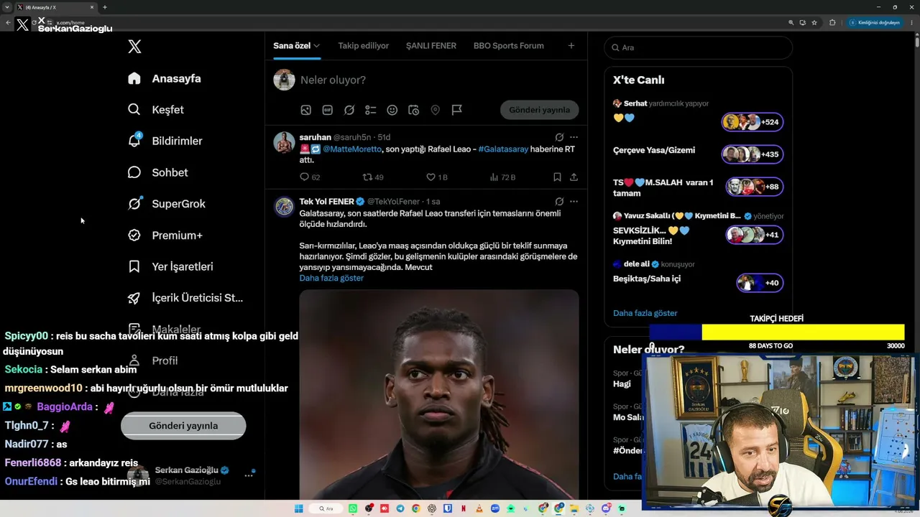The width and height of the screenshot is (920, 517).
Task: Open a new Chrome tab
Action: coord(105,7)
